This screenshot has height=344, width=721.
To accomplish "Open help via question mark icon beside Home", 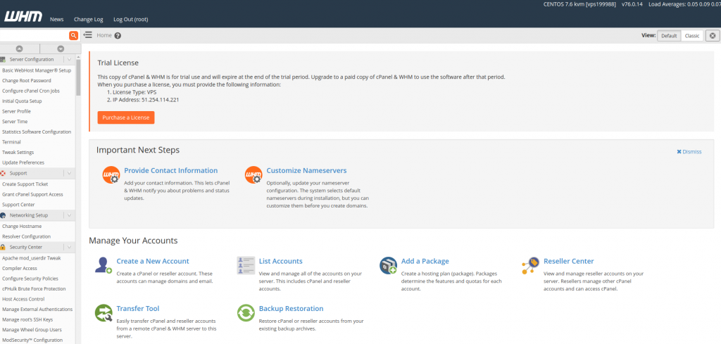I will point(118,36).
